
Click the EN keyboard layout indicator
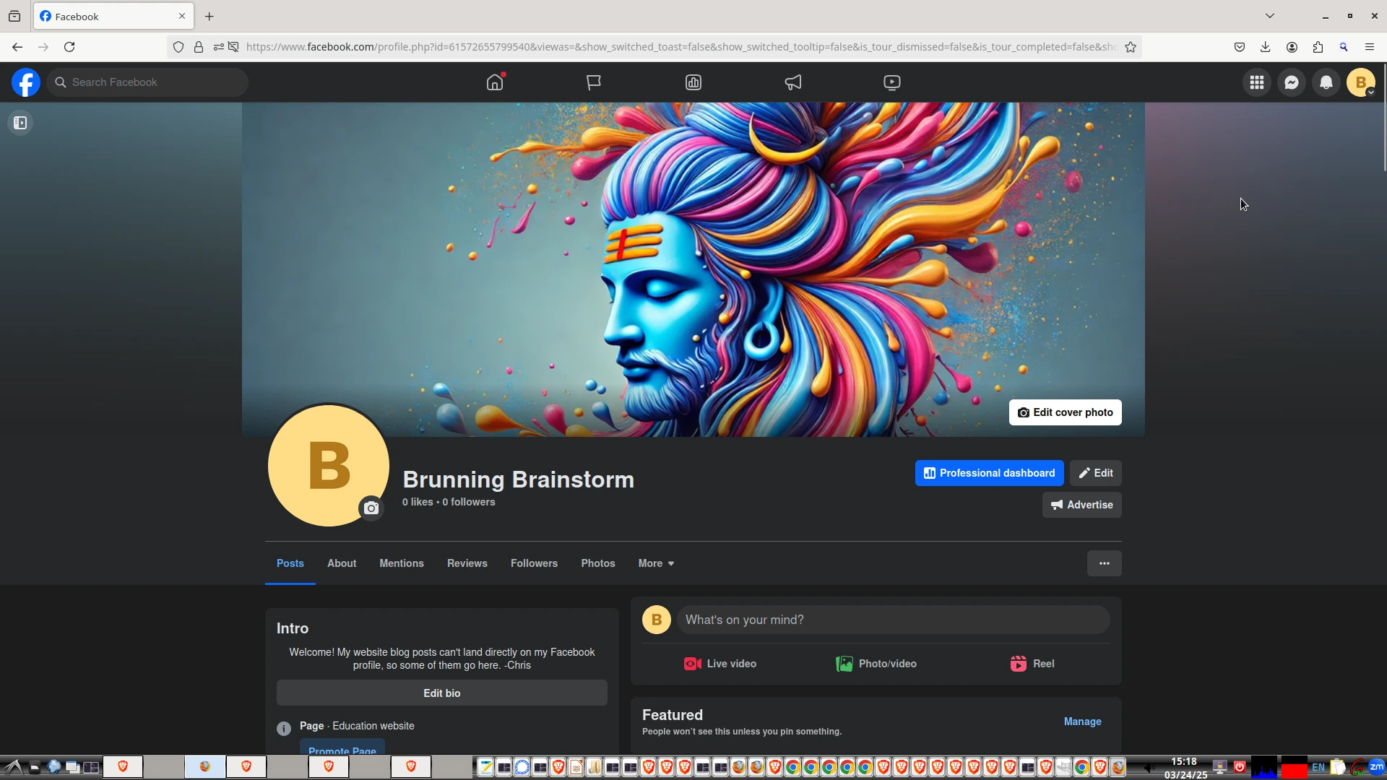1318,767
